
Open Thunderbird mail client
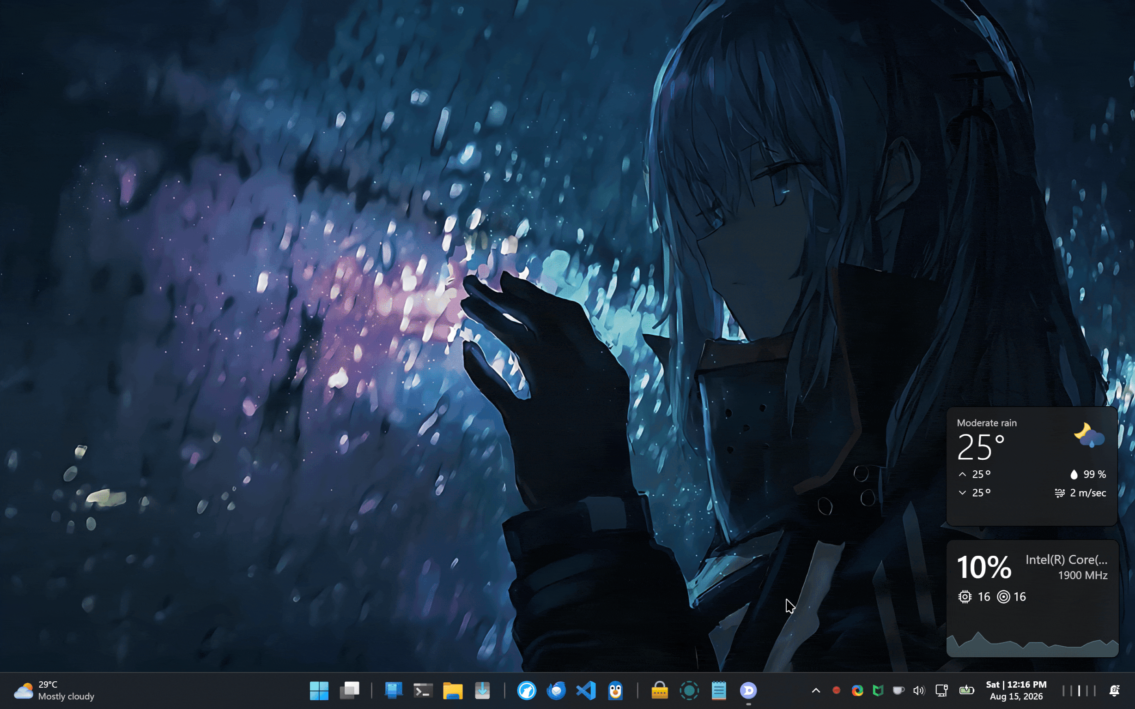[x=557, y=690]
